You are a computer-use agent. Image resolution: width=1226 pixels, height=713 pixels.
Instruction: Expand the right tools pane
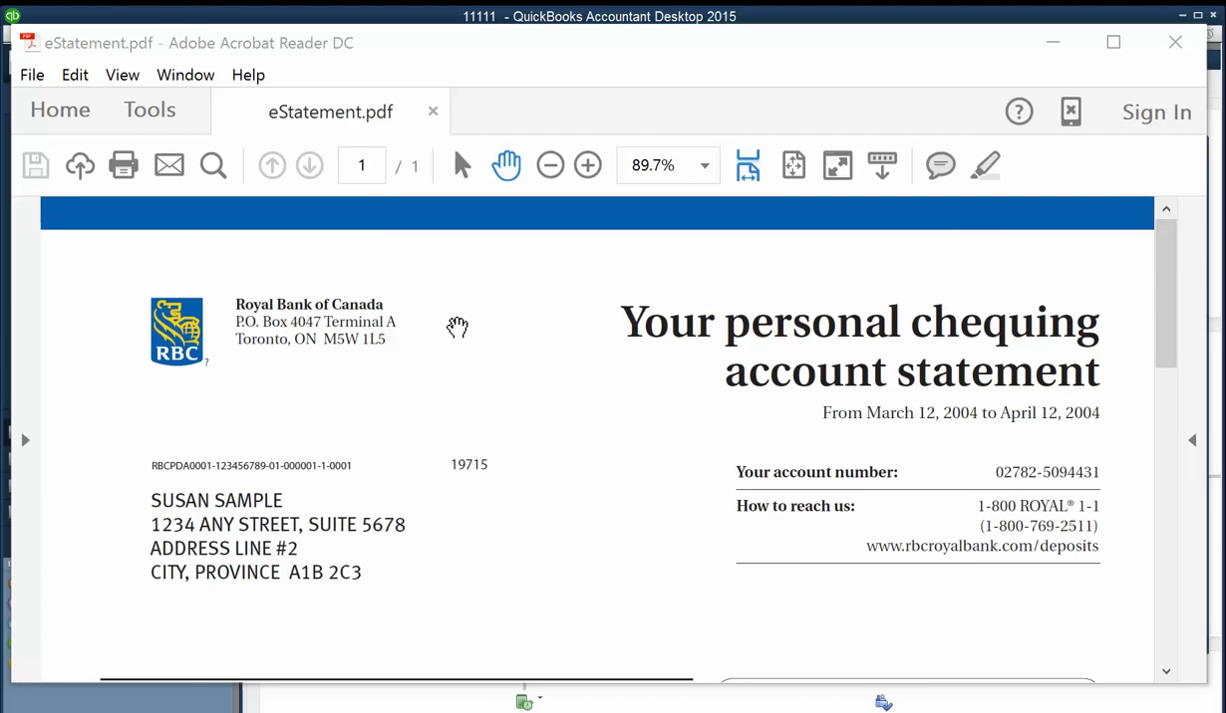(x=1192, y=440)
